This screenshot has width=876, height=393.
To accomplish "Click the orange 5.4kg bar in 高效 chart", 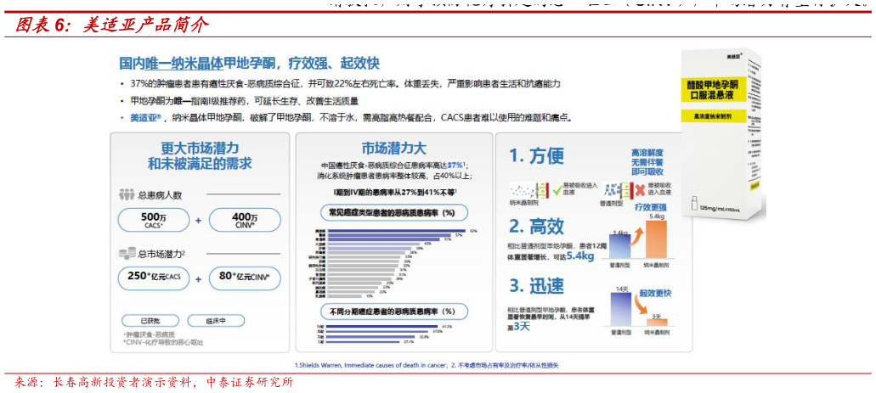I will (656, 239).
